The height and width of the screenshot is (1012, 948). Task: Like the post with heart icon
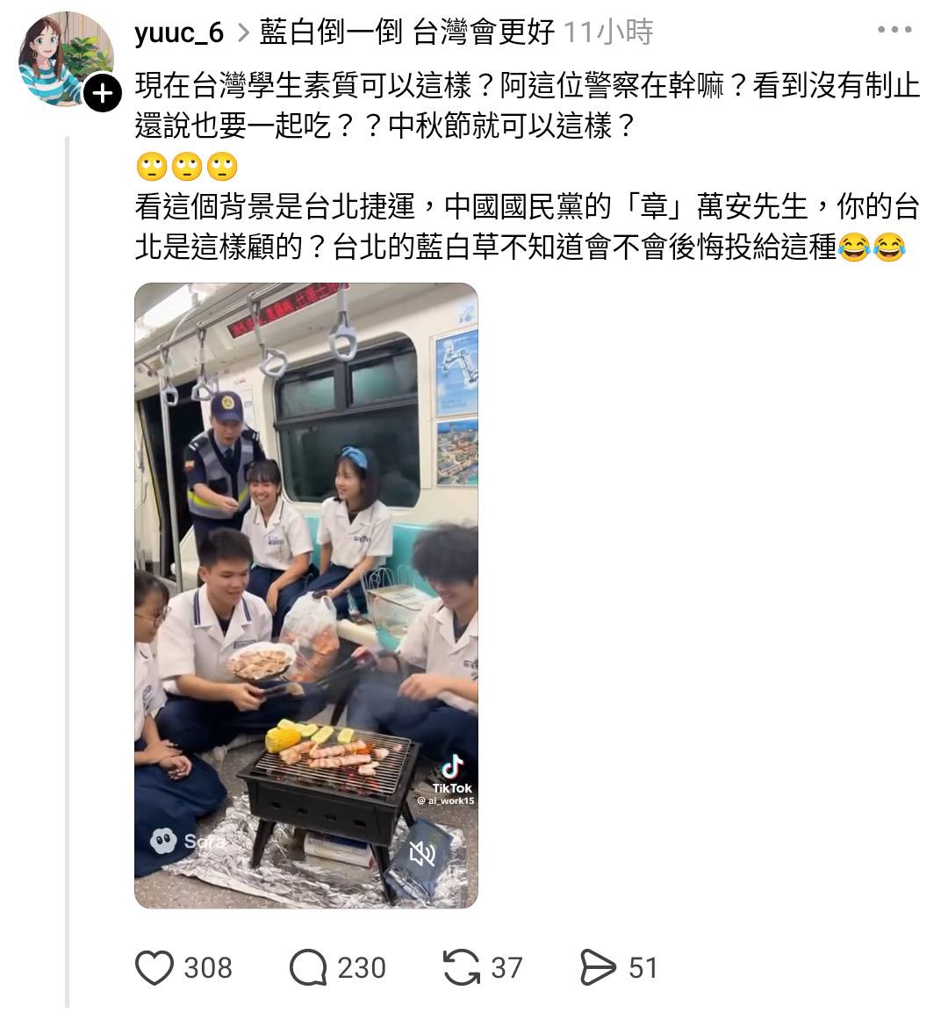(154, 967)
